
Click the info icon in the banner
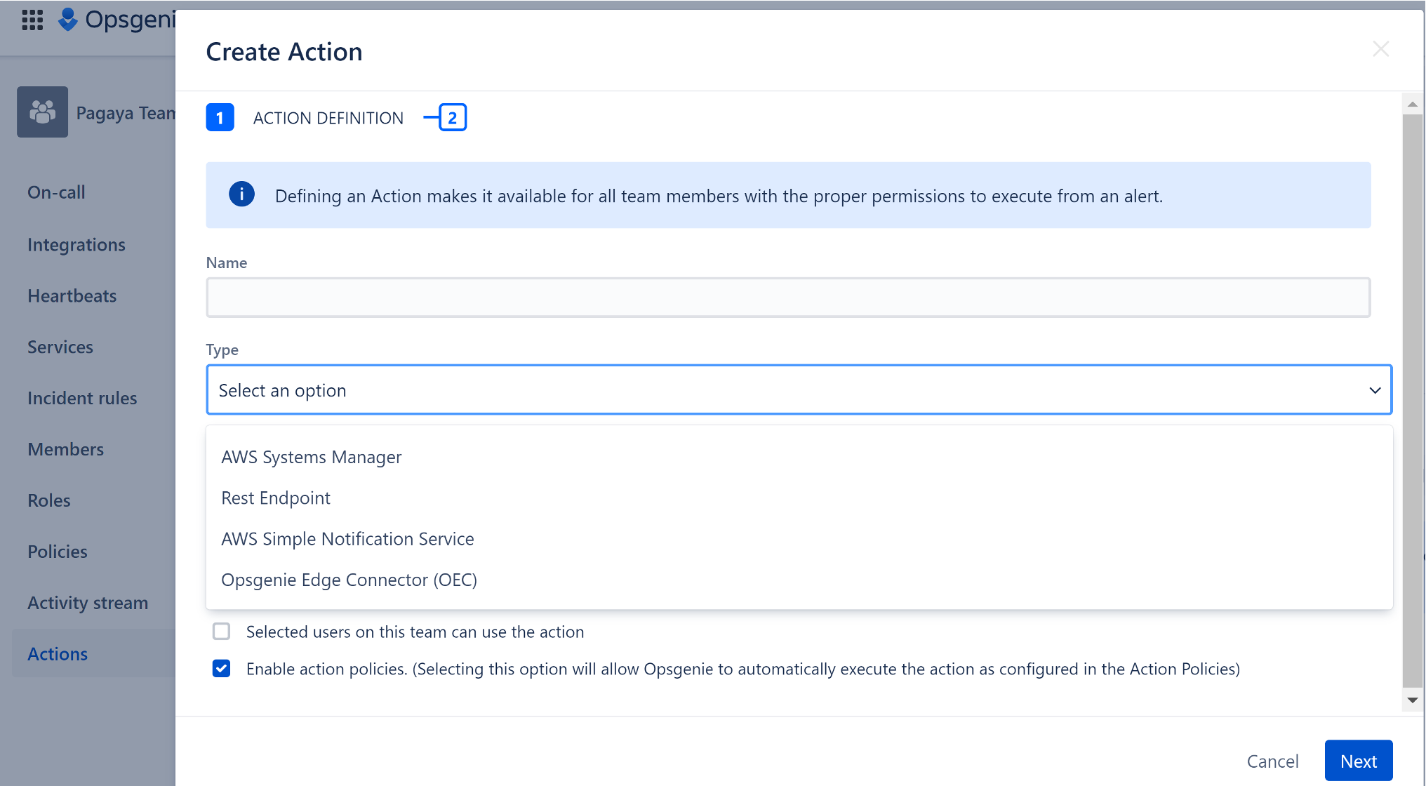coord(241,194)
